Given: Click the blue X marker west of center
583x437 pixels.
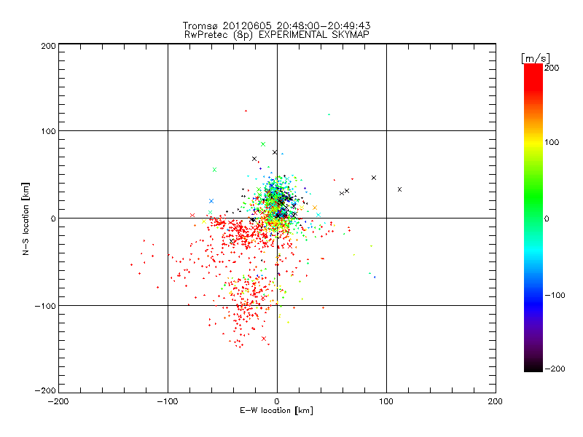Looking at the screenshot, I should coord(211,201).
